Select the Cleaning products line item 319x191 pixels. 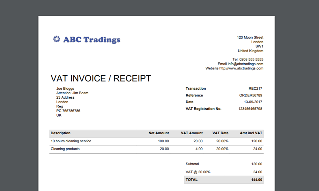point(65,149)
